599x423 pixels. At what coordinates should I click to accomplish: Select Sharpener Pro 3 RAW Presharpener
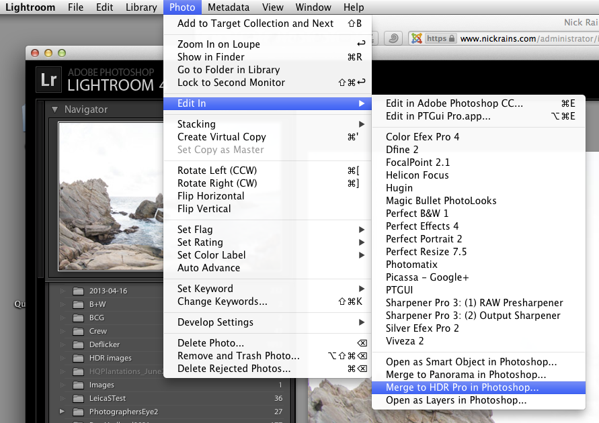[x=479, y=303]
